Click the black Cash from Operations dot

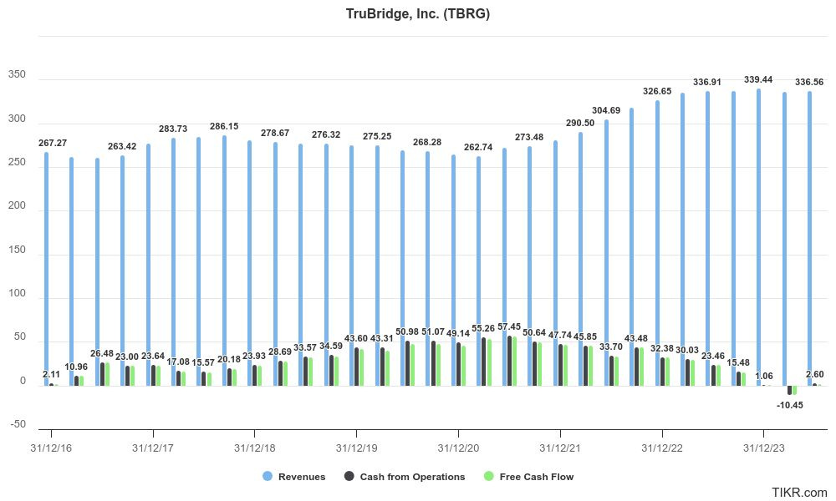pos(349,477)
